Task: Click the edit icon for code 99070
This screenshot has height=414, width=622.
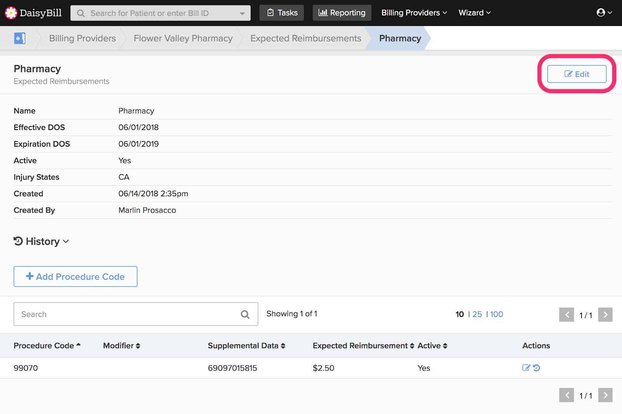Action: pyautogui.click(x=526, y=368)
